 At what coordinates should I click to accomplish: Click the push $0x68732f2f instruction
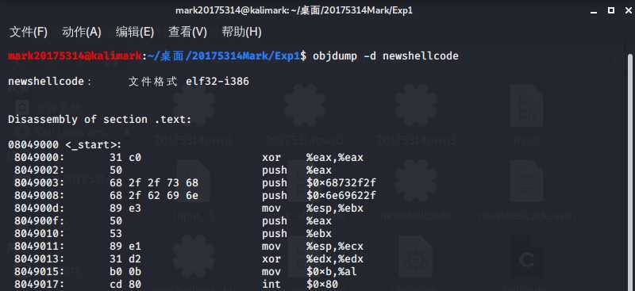(319, 182)
